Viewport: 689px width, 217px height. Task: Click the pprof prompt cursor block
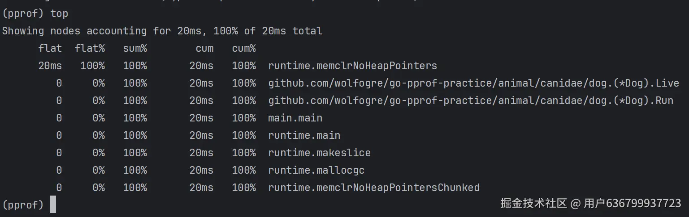tap(53, 204)
